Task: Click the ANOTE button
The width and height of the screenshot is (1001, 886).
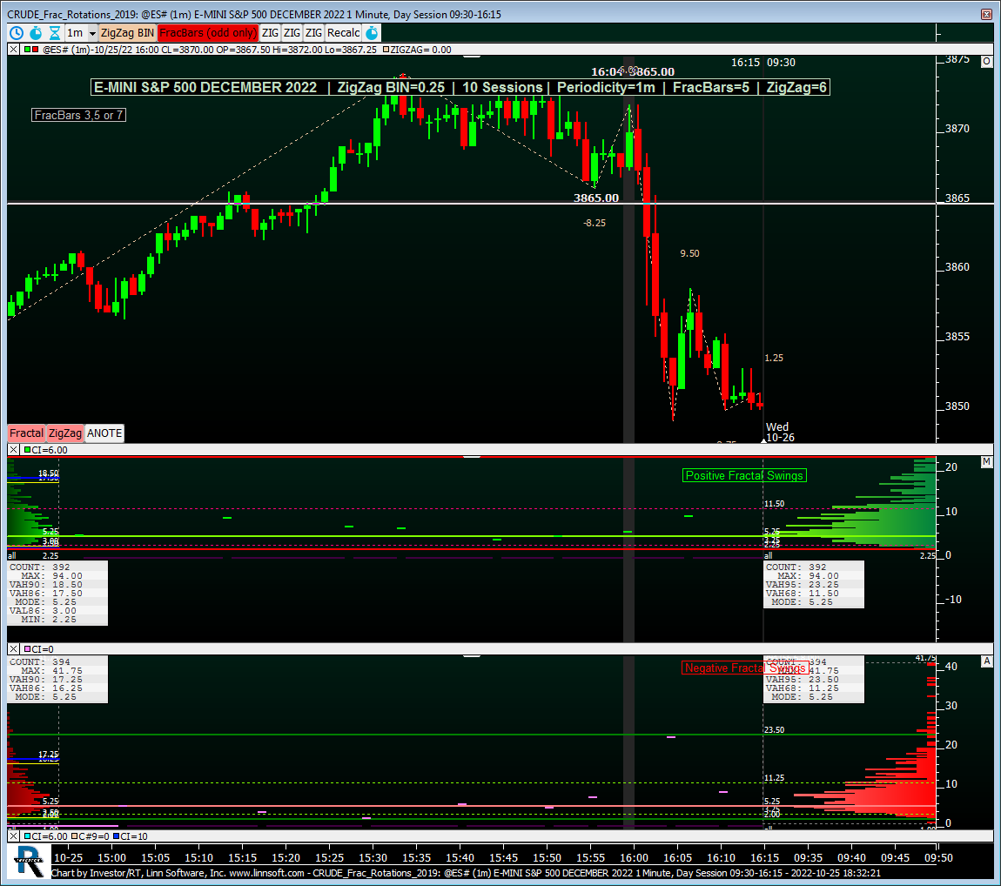Action: coord(104,433)
